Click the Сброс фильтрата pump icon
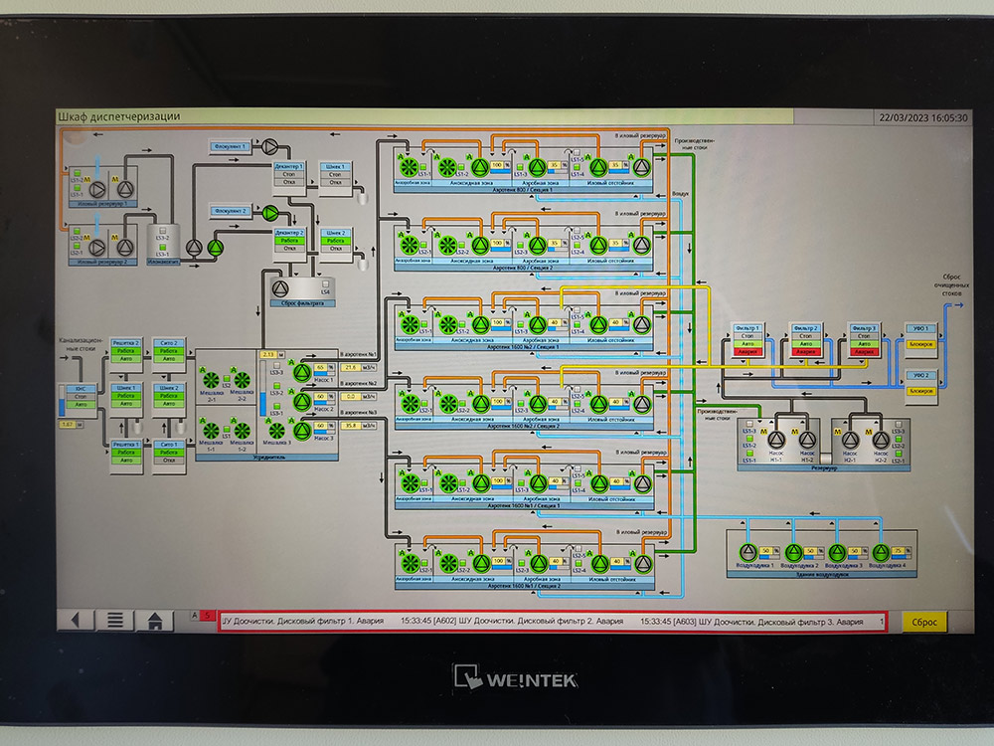 pyautogui.click(x=279, y=287)
